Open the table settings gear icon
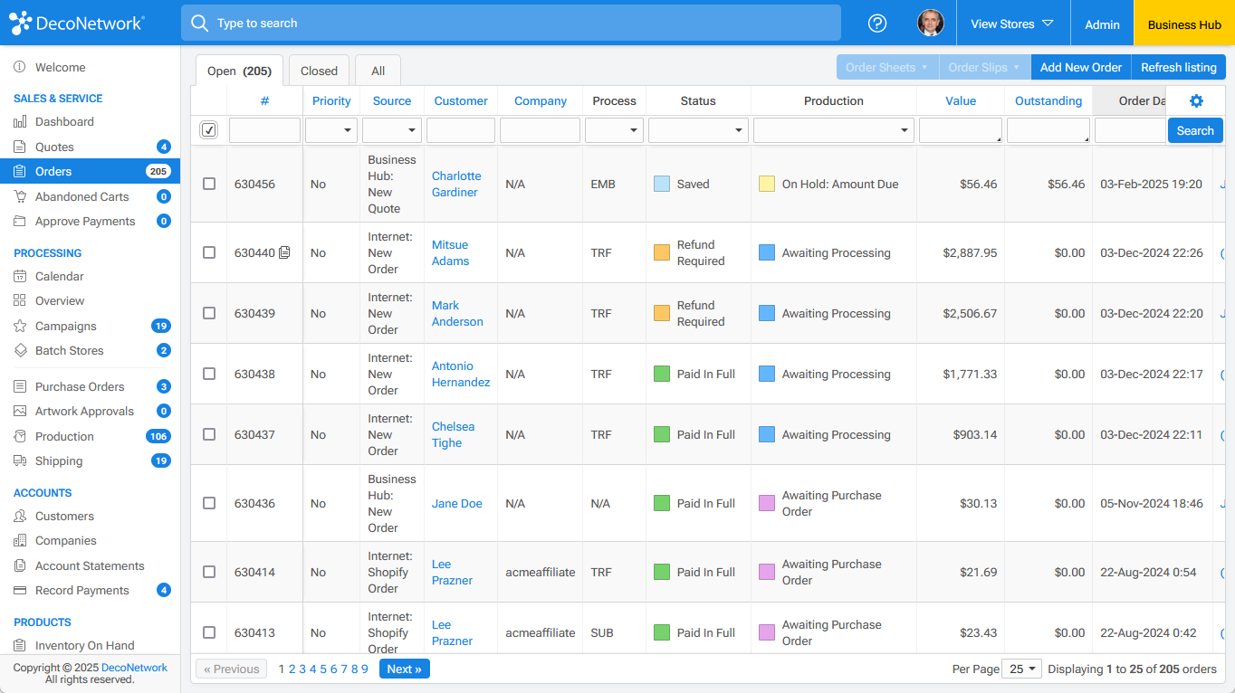This screenshot has width=1235, height=693. (x=1196, y=101)
